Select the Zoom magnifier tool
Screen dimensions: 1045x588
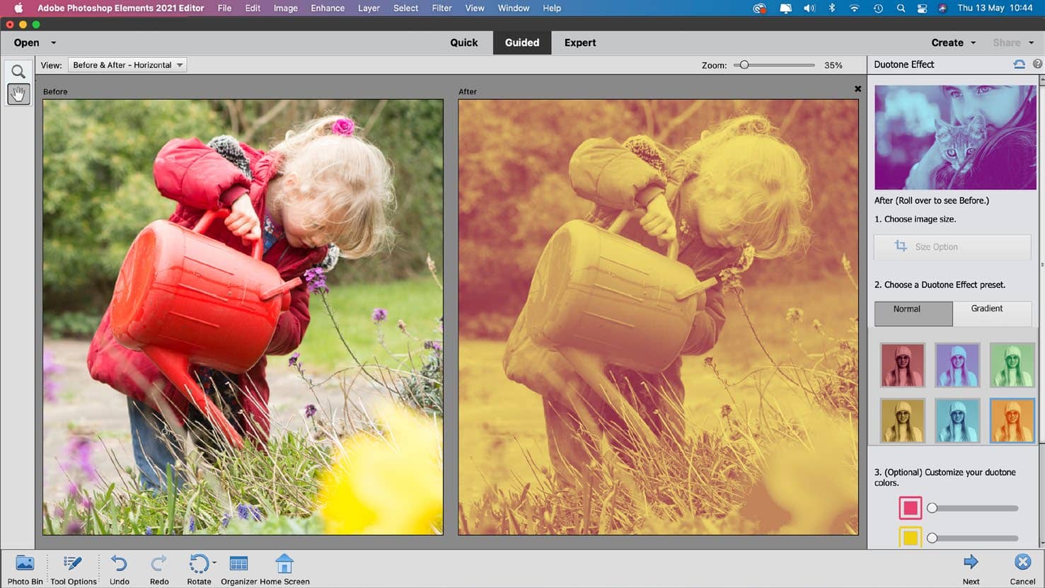(x=18, y=71)
